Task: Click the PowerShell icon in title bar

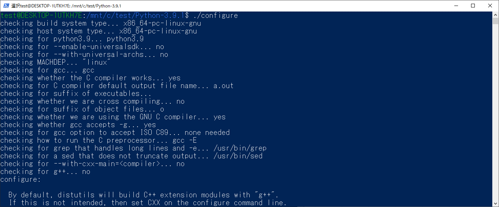Action: (6, 6)
